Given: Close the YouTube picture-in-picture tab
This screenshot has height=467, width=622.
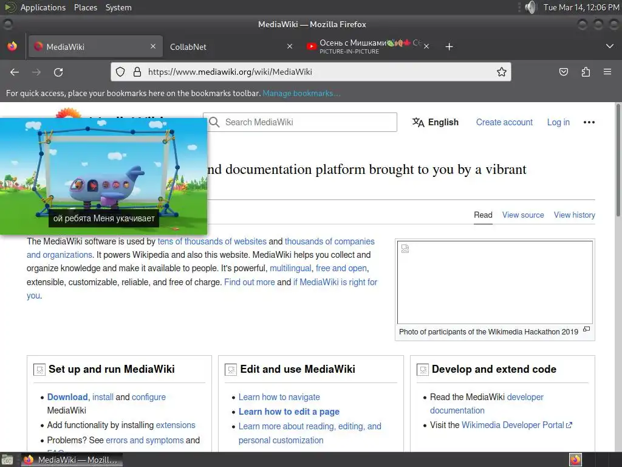Looking at the screenshot, I should pyautogui.click(x=426, y=46).
